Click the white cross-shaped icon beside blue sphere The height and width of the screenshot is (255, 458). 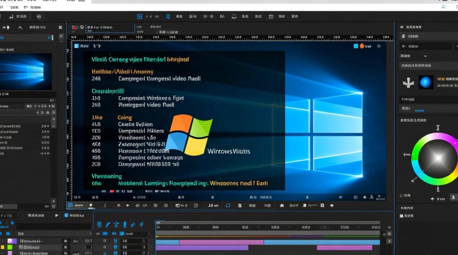pos(408,83)
